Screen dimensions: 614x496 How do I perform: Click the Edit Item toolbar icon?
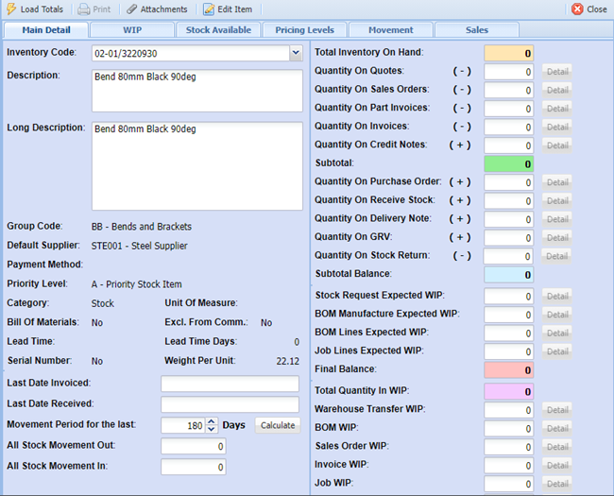click(x=208, y=9)
